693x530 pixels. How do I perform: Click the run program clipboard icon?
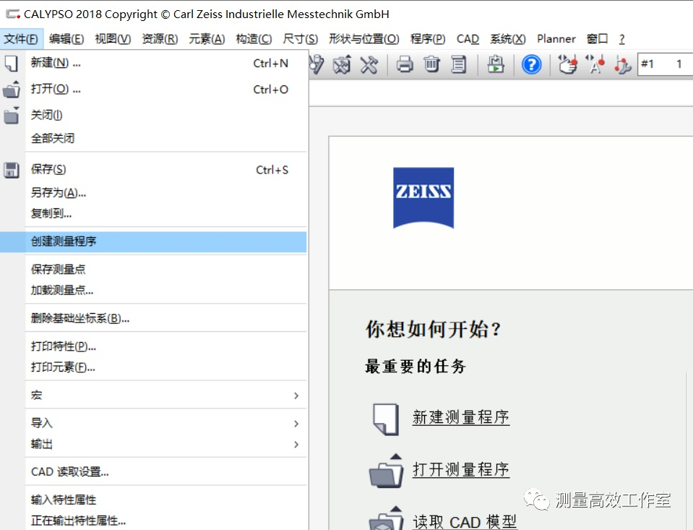(496, 64)
